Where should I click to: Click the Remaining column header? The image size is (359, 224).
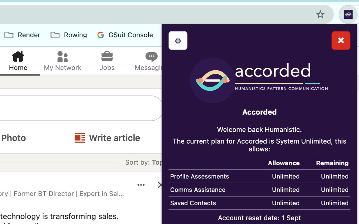(332, 163)
